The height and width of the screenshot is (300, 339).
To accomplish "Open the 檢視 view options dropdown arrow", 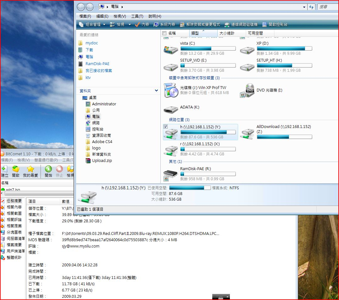I will coord(130,25).
